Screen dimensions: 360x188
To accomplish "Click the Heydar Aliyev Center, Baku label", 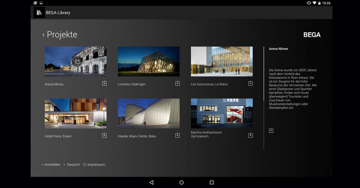I will click(x=137, y=136).
